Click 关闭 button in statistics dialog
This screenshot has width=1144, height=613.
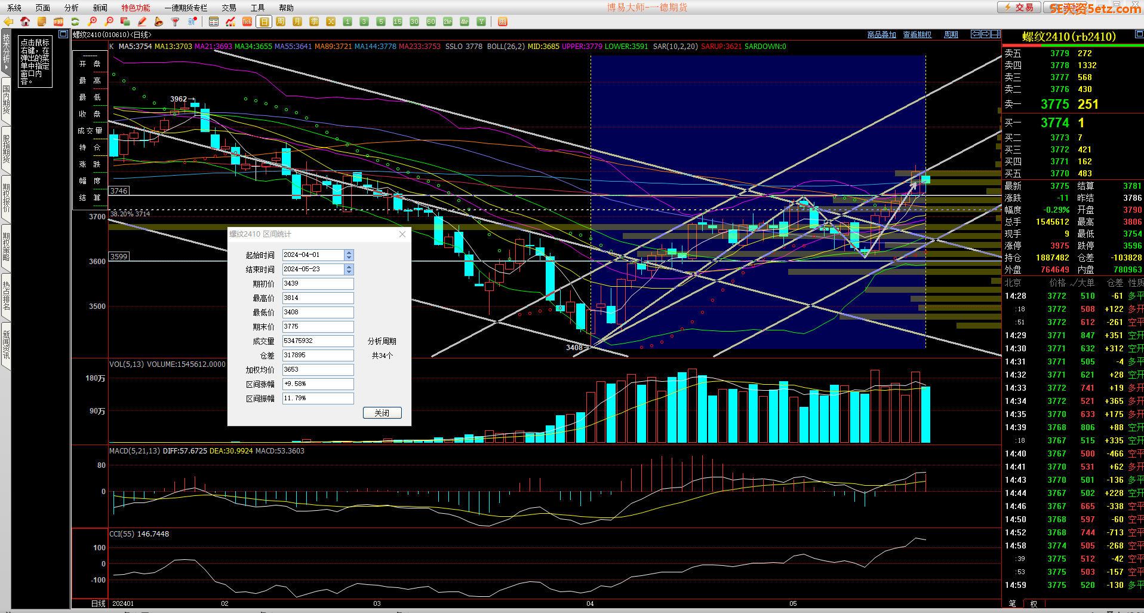pos(382,413)
